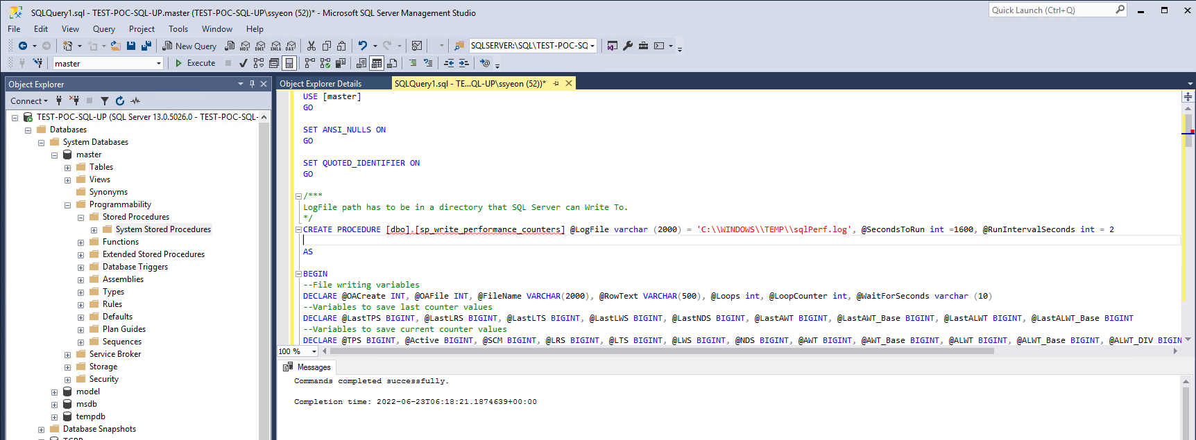Click the Quick Launch search magnifier
The height and width of the screenshot is (440, 1196).
tap(1120, 10)
